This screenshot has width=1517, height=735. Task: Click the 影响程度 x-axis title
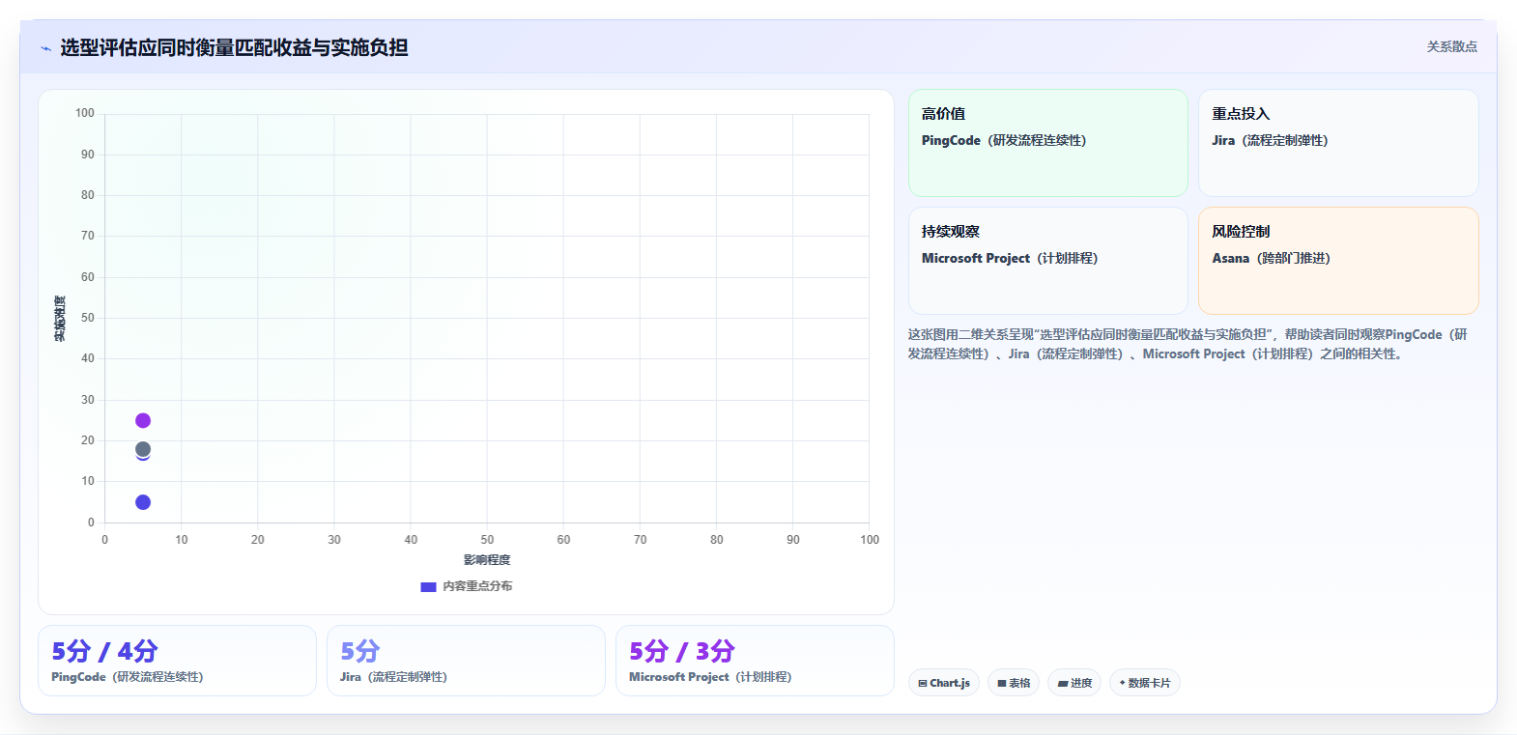click(x=487, y=560)
